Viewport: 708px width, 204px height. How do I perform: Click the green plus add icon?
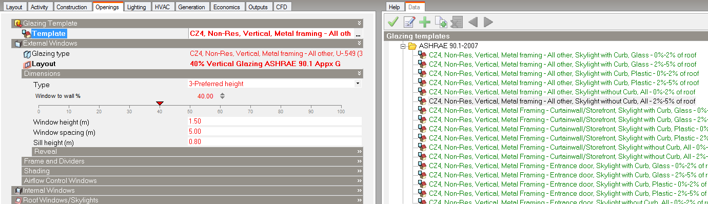(425, 22)
